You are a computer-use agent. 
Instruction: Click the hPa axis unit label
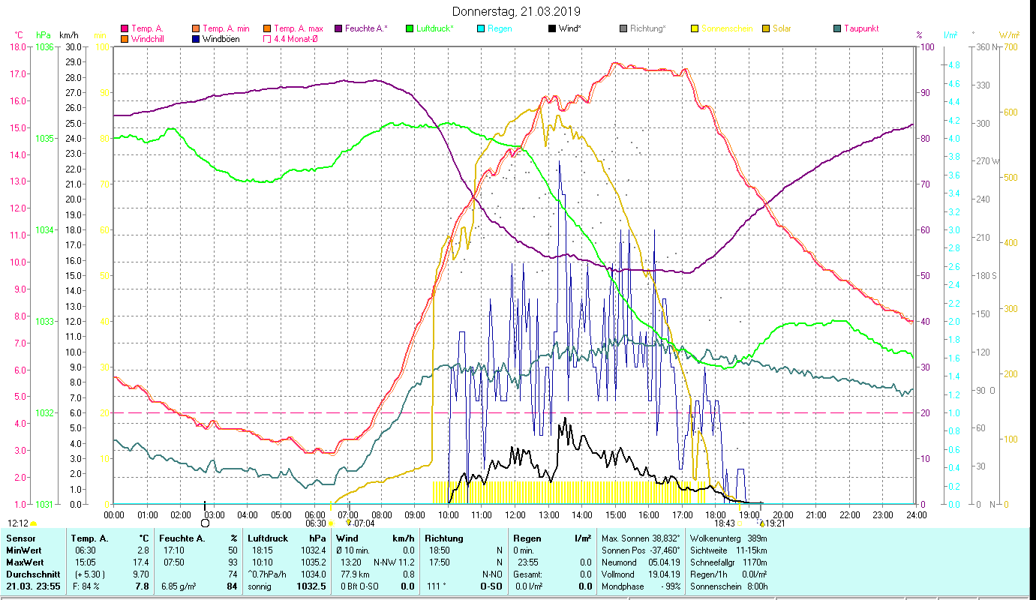pyautogui.click(x=44, y=35)
